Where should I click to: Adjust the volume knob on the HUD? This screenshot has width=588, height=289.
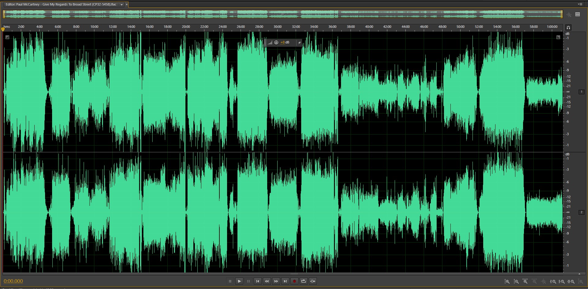[x=276, y=43]
